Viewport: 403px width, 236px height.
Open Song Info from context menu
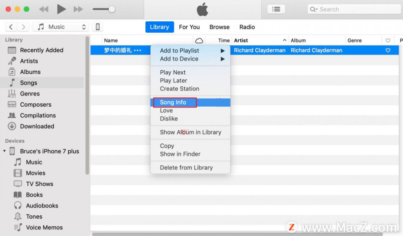click(191, 102)
